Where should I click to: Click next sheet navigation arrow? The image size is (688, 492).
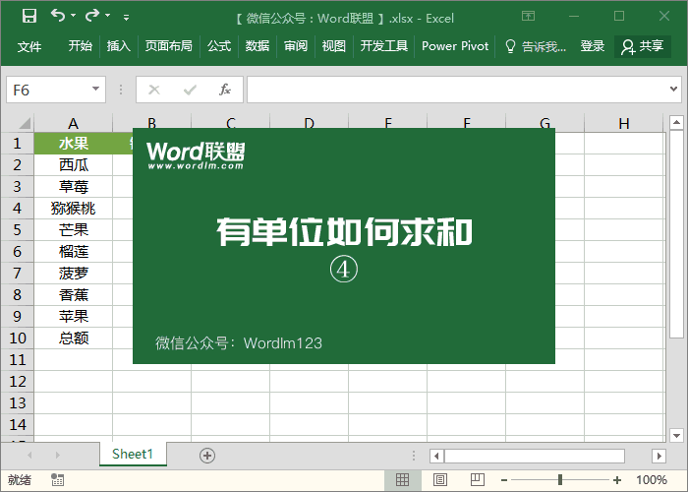point(57,455)
